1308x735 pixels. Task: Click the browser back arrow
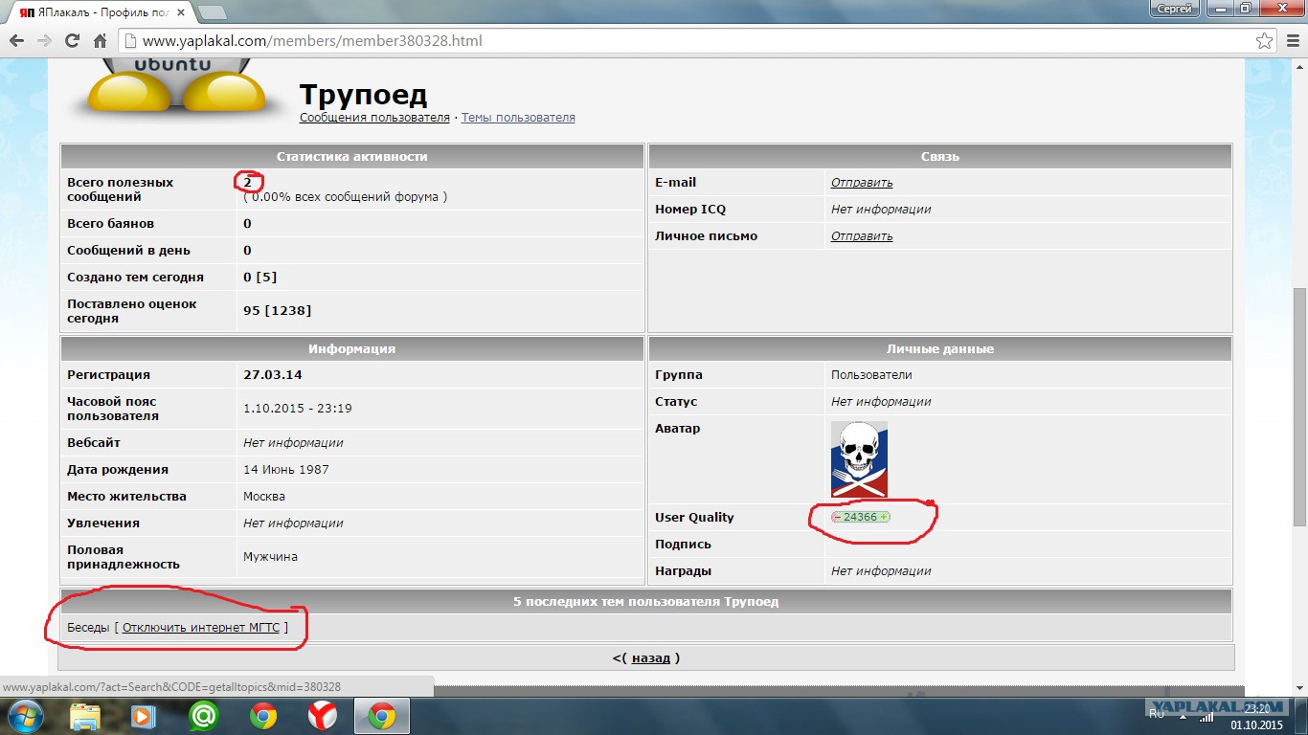(x=16, y=41)
